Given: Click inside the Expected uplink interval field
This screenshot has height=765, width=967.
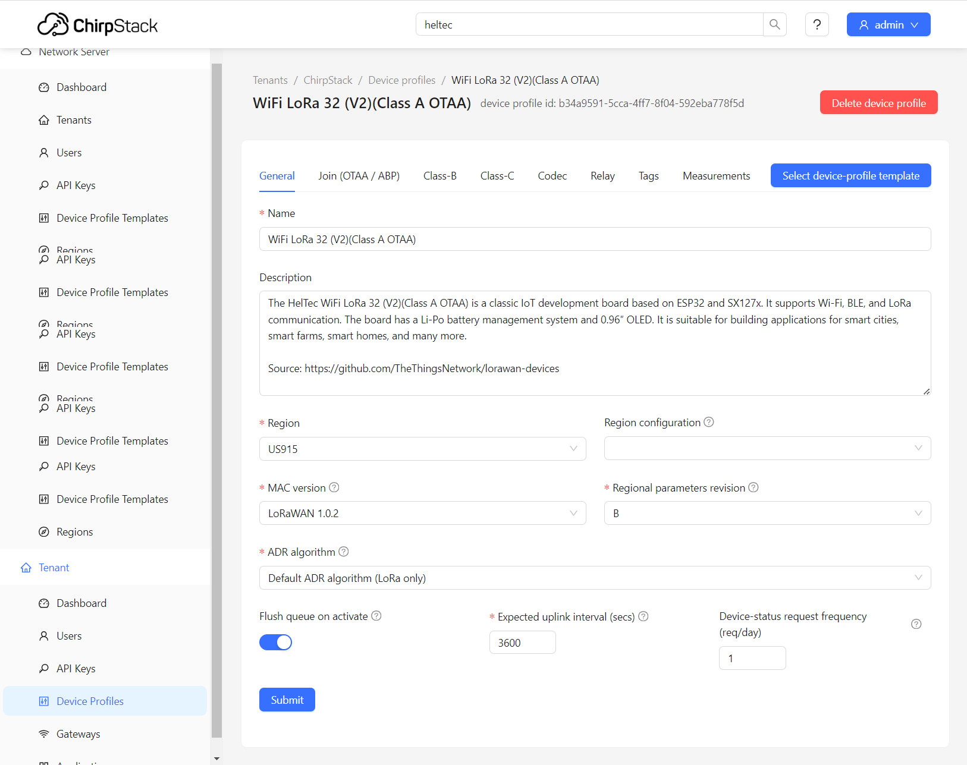Looking at the screenshot, I should (x=522, y=642).
